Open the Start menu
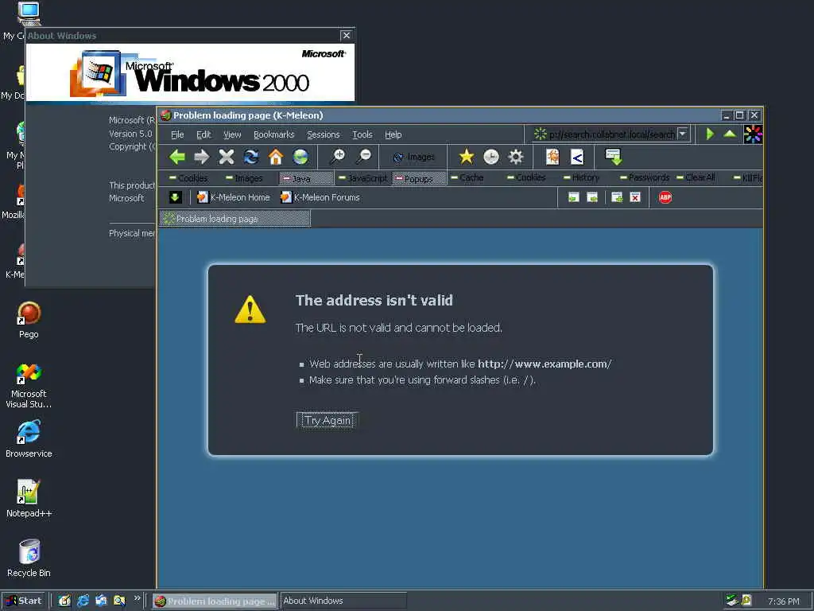This screenshot has width=814, height=611. pyautogui.click(x=24, y=601)
